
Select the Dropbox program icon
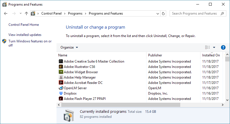coord(61,93)
